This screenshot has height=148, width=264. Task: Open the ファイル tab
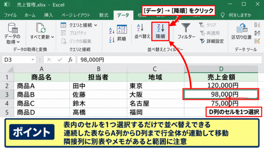[10, 15]
